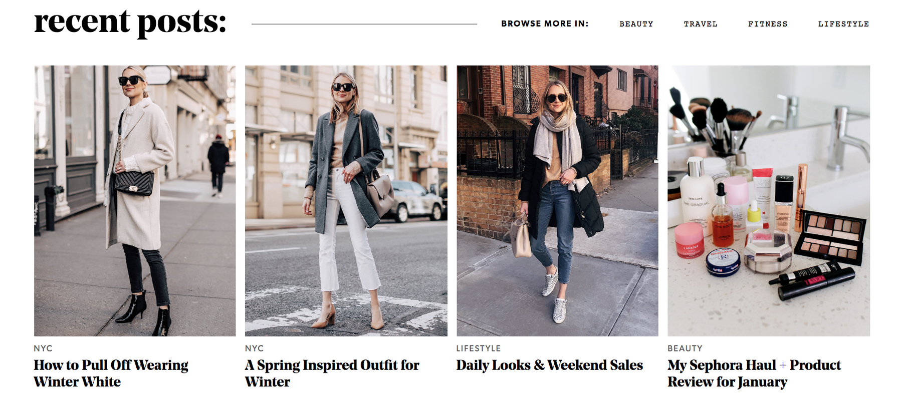Image resolution: width=902 pixels, height=407 pixels.
Task: Click the recent posts heading
Action: [130, 22]
